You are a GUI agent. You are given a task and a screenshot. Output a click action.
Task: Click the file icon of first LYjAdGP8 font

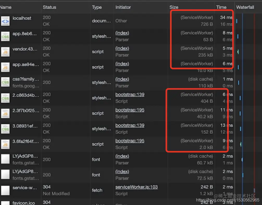tap(5, 159)
